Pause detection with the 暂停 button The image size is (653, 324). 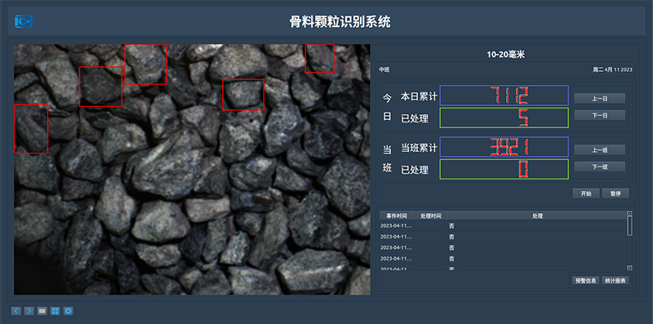click(x=615, y=193)
